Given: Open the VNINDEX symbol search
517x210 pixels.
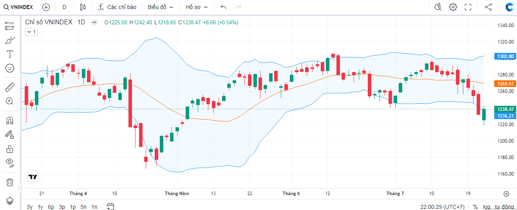Looking at the screenshot, I should coord(18,7).
